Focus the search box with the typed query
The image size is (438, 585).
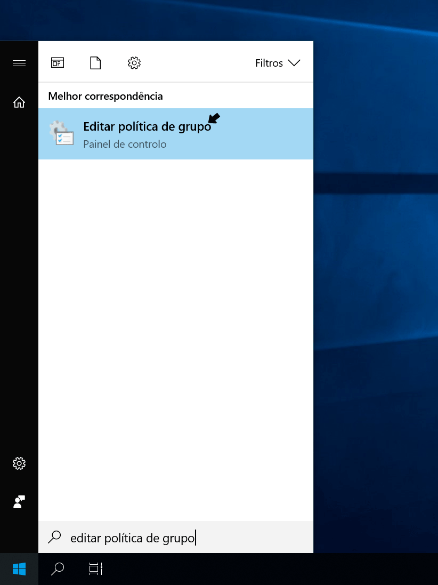pos(175,537)
